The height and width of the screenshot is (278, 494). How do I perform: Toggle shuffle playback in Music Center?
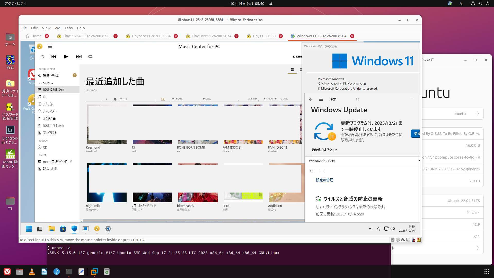[42, 57]
